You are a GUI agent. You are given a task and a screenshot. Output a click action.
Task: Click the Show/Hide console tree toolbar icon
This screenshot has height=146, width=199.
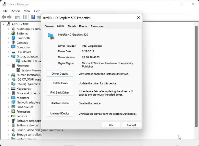17,17
